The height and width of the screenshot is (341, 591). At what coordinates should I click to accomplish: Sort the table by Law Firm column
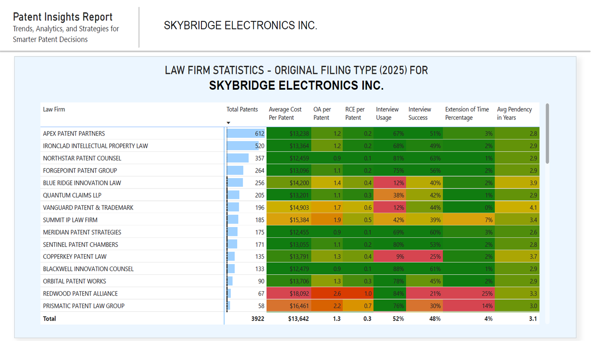pos(54,109)
